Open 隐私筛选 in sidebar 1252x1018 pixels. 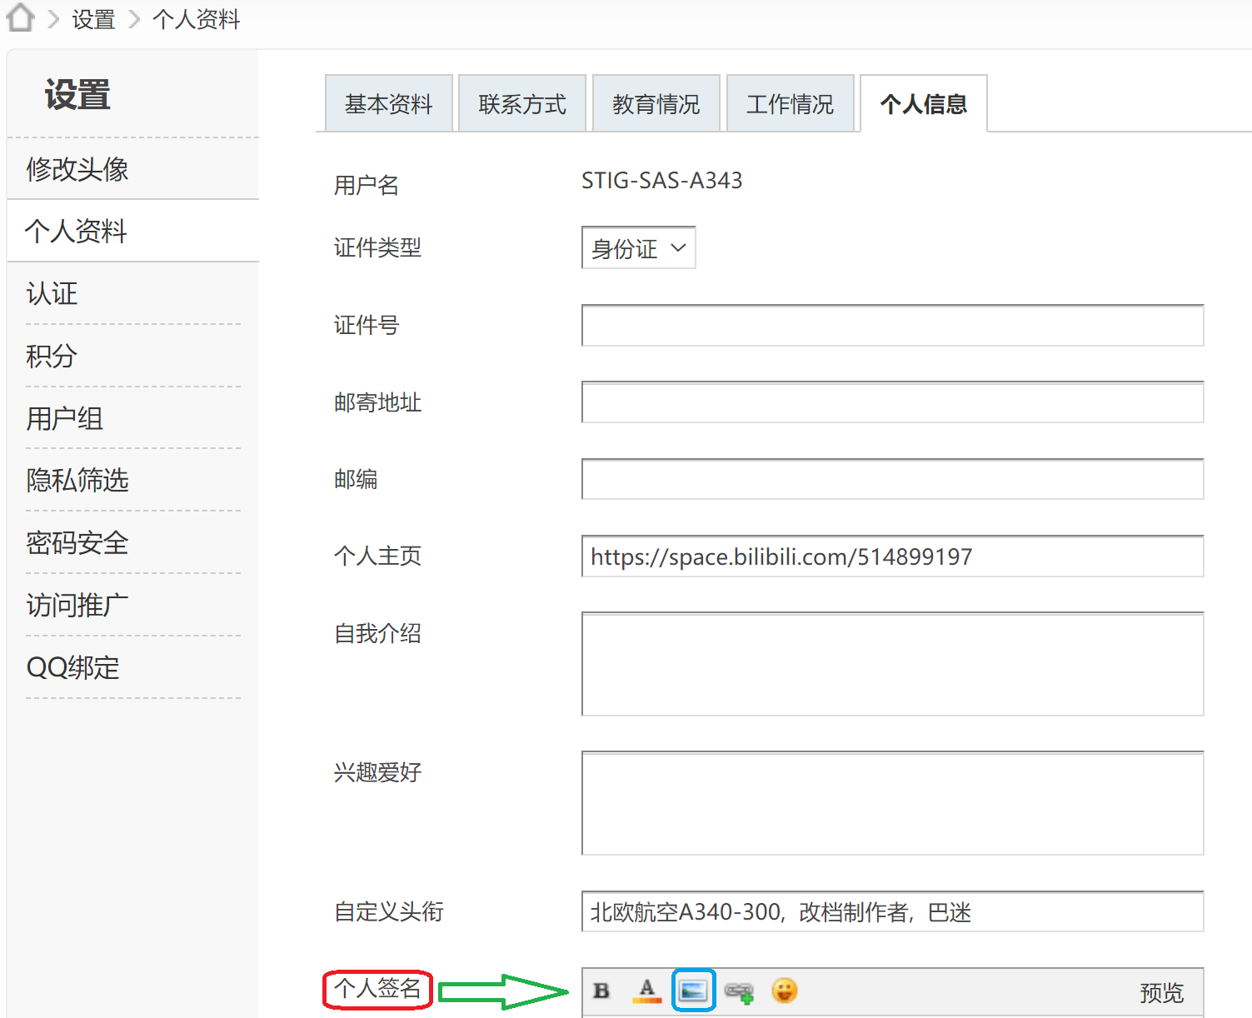pos(77,480)
